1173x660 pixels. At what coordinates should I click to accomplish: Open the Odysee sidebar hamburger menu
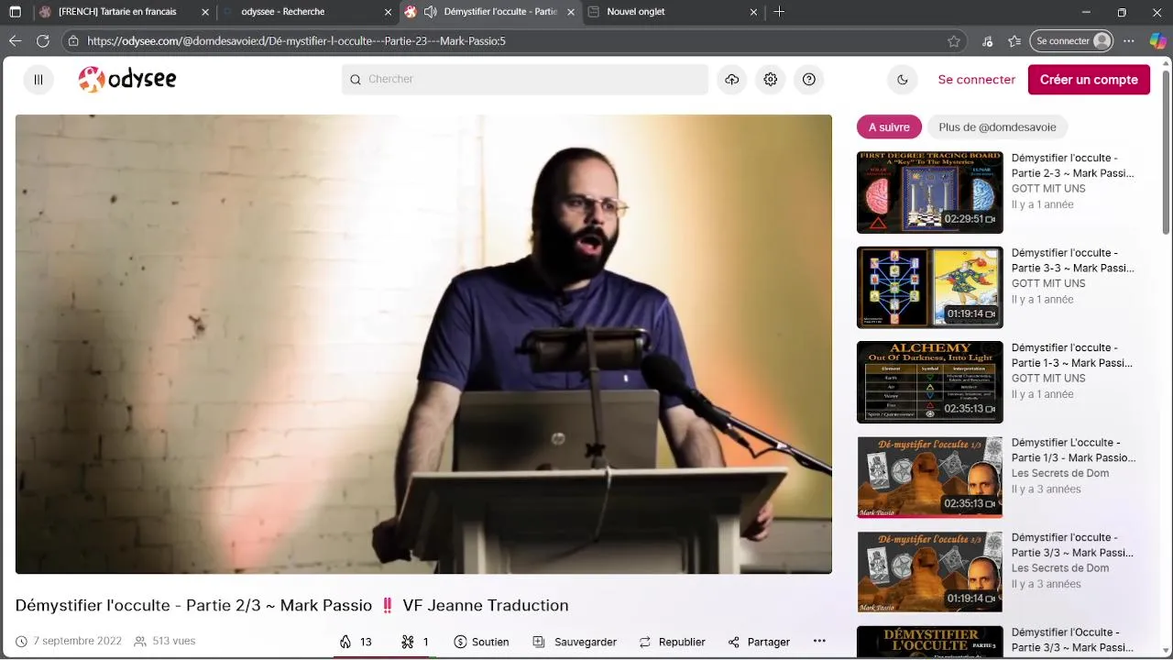coord(38,80)
